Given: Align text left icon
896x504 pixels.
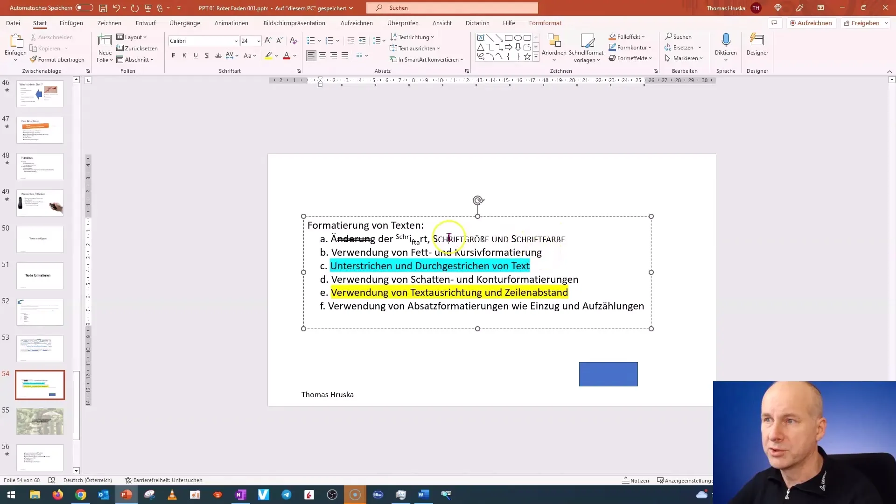Looking at the screenshot, I should pos(311,56).
